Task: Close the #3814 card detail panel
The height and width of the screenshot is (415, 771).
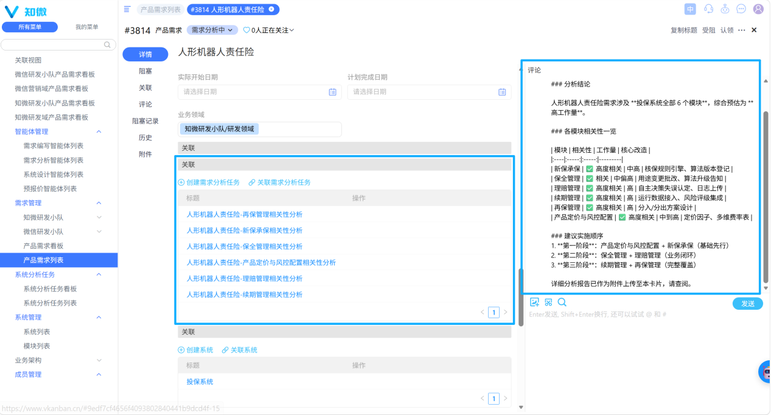Action: (754, 30)
